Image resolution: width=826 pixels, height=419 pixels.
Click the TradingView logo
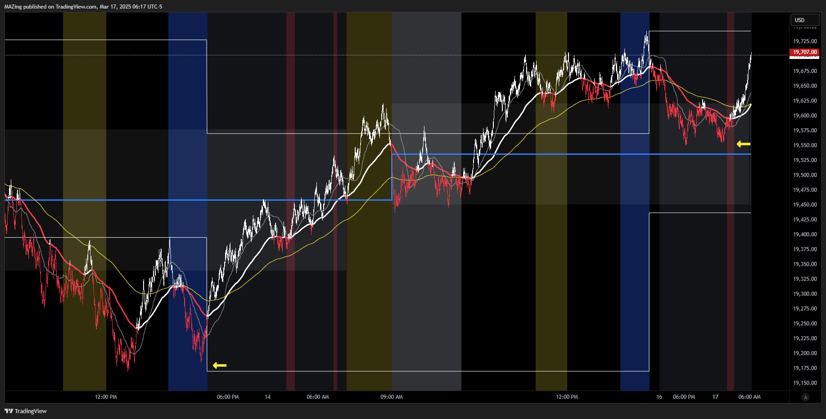click(x=26, y=411)
